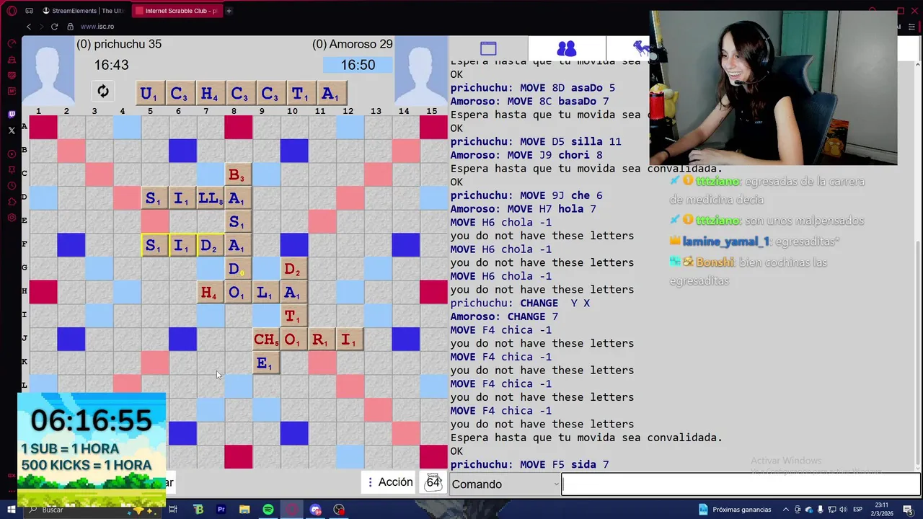This screenshot has width=923, height=519.
Task: Click the CH tile in CHORI
Action: pyautogui.click(x=266, y=340)
